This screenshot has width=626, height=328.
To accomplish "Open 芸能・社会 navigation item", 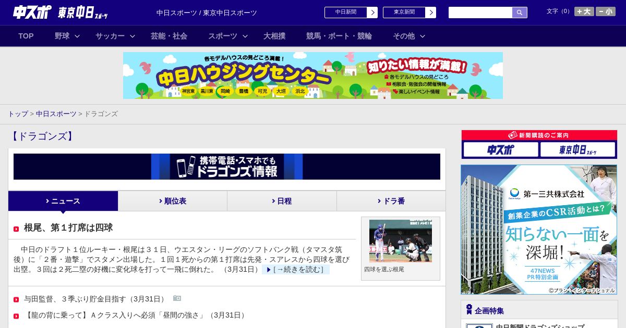I will click(169, 36).
